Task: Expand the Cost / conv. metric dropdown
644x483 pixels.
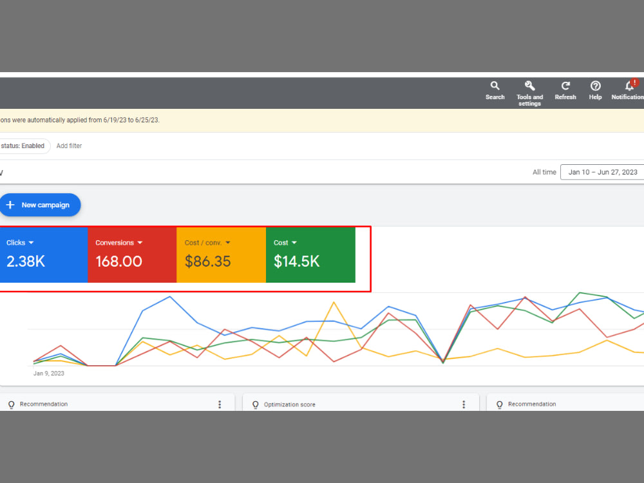Action: [x=228, y=243]
